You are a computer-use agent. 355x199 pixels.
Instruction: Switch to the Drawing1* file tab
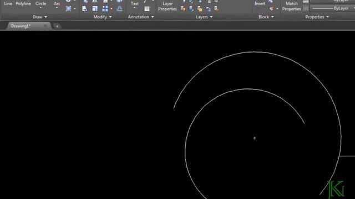coord(21,26)
